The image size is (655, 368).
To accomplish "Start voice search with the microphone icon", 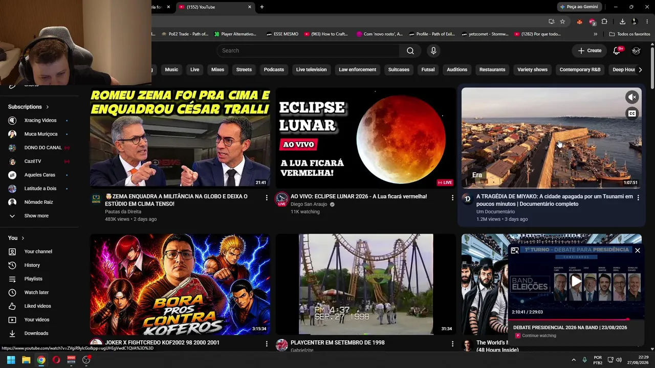I will tap(433, 51).
